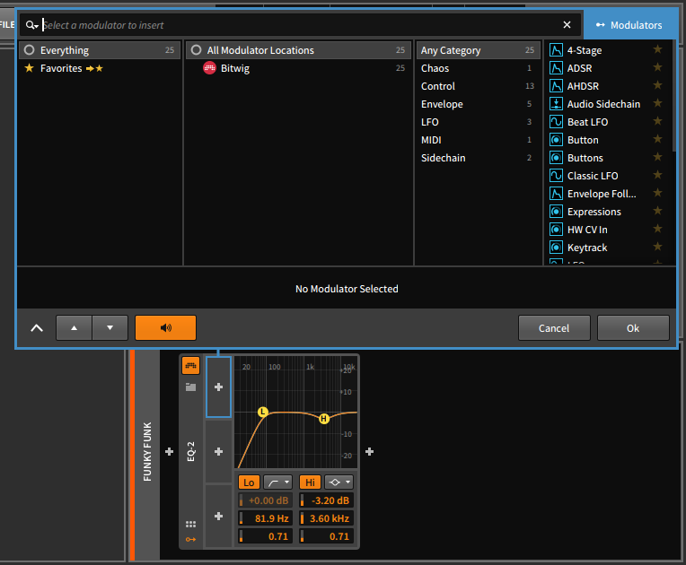The width and height of the screenshot is (686, 565).
Task: Collapse browser with the up chevron
Action: (x=37, y=328)
